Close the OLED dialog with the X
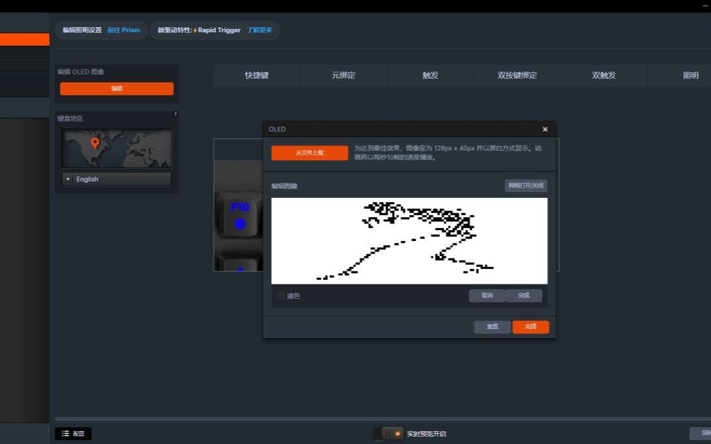The height and width of the screenshot is (444, 711). pyautogui.click(x=545, y=129)
